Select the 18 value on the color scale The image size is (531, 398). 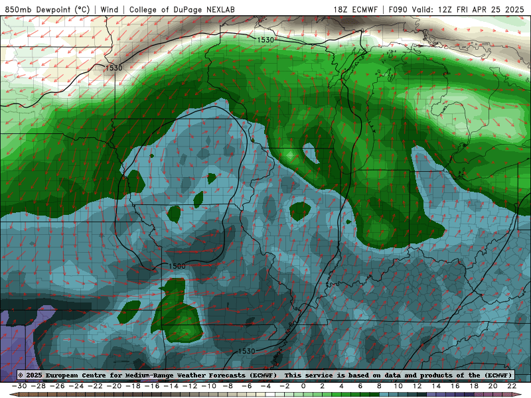(474, 386)
